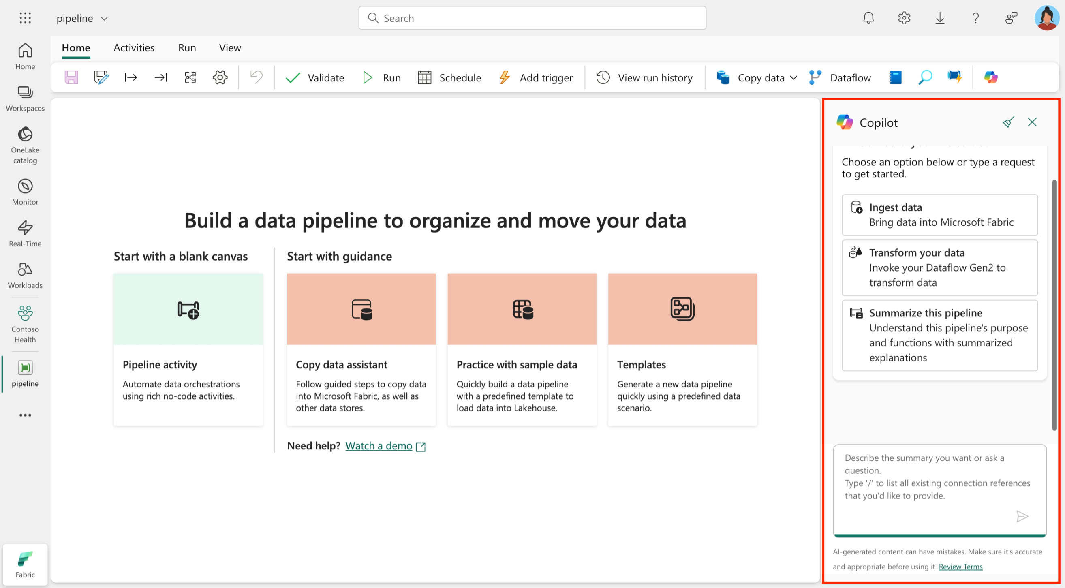This screenshot has height=588, width=1065.
Task: Switch to the Activities tab
Action: [134, 47]
